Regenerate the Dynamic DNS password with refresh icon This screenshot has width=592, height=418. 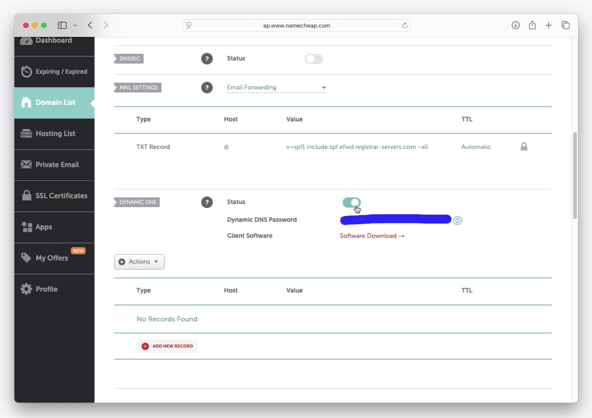[457, 220]
